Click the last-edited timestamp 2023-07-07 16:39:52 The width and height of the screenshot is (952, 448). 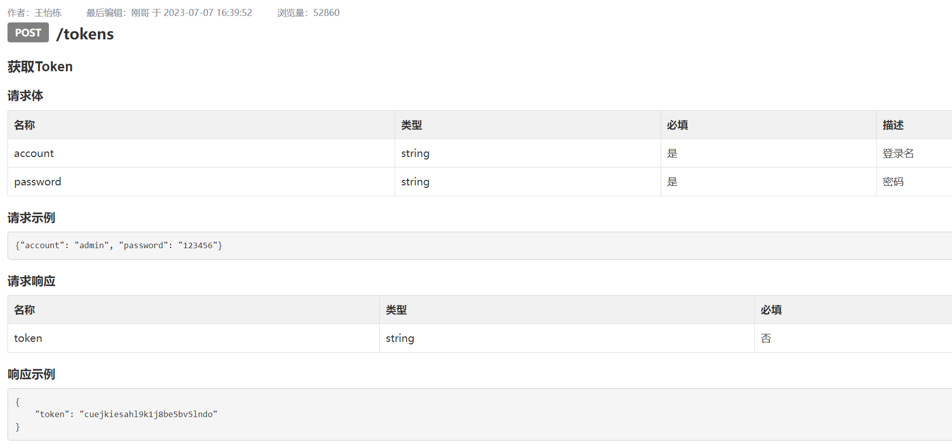point(208,12)
